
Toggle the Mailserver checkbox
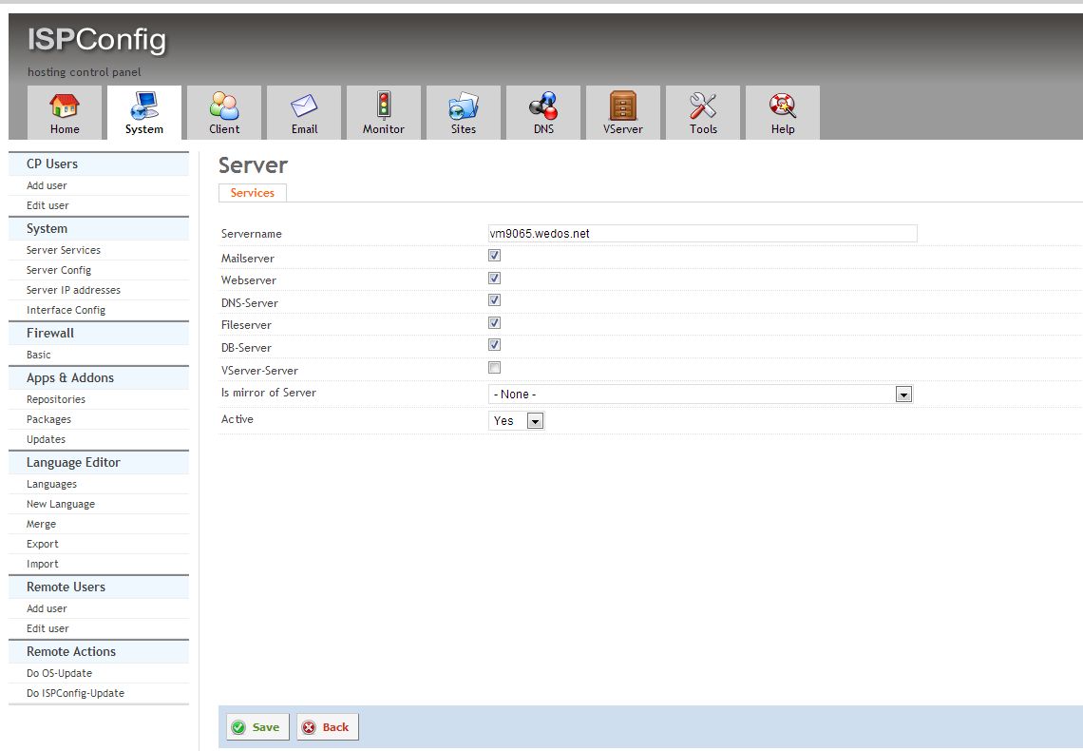coord(495,256)
